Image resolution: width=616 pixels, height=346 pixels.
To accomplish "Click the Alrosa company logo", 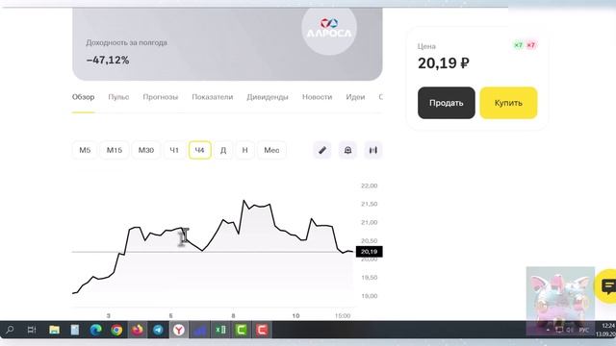I will tap(329, 28).
